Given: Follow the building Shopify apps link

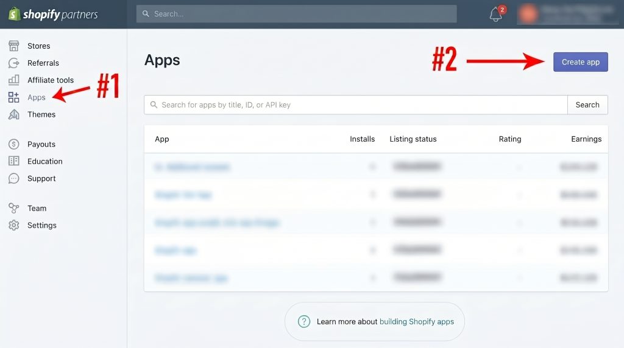Looking at the screenshot, I should click(417, 321).
